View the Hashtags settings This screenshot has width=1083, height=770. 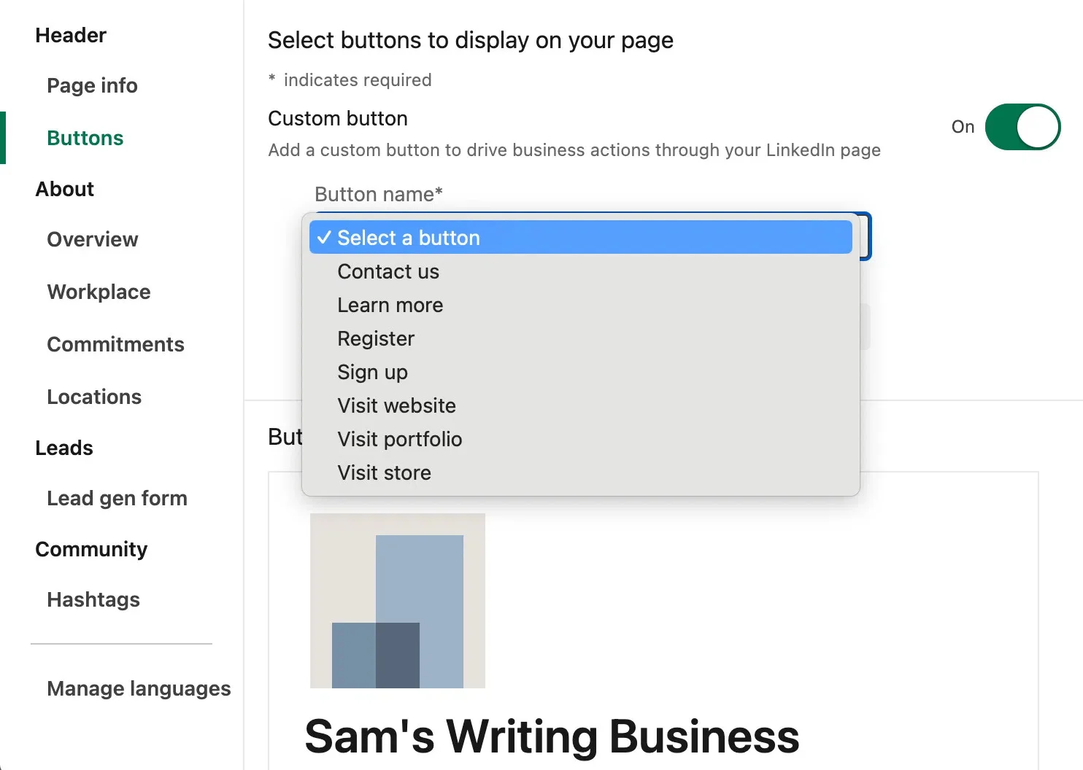(x=93, y=599)
